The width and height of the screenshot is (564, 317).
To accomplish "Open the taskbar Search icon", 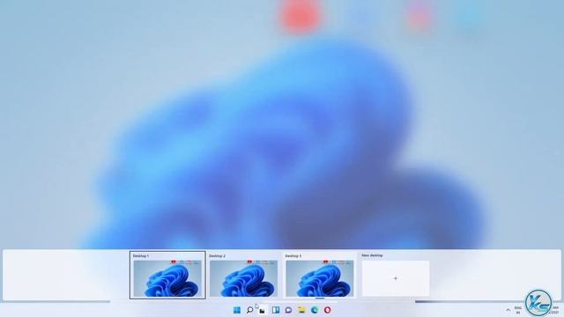I will coord(249,310).
